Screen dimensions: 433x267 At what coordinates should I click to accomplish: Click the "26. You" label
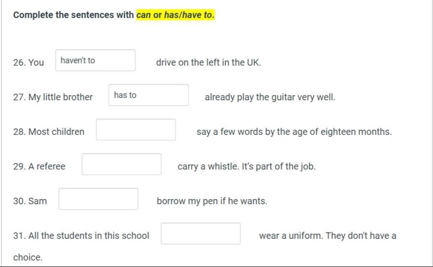[x=28, y=62]
